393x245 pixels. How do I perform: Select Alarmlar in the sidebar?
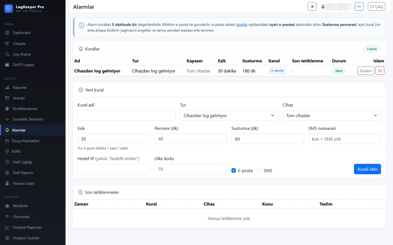(x=33, y=130)
